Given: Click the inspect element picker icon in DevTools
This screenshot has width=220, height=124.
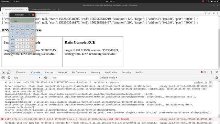Looking at the screenshot, I should (x=3, y=72).
